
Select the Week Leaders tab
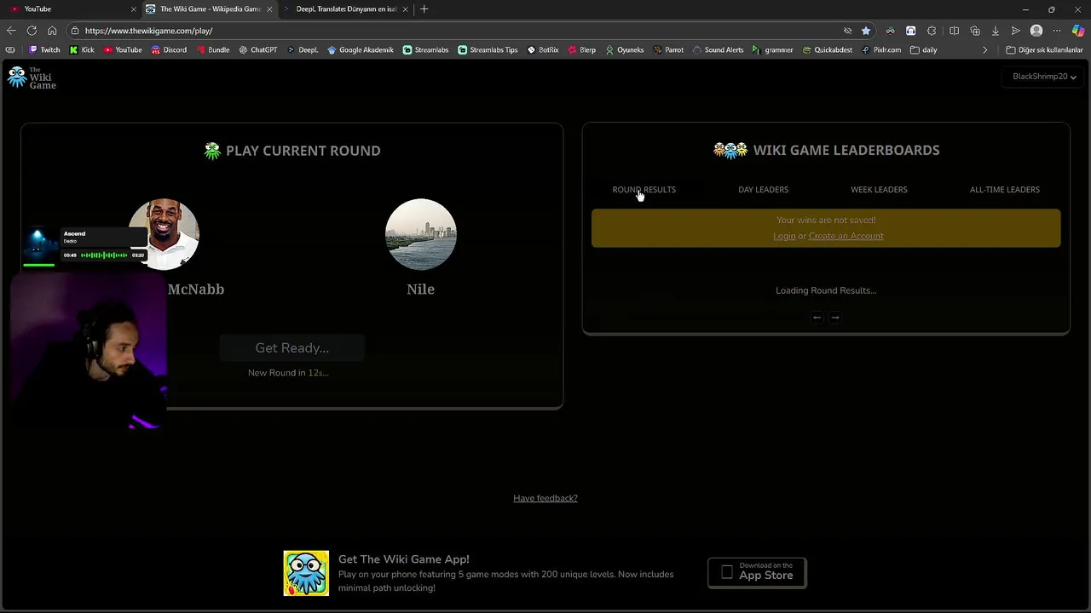click(879, 190)
